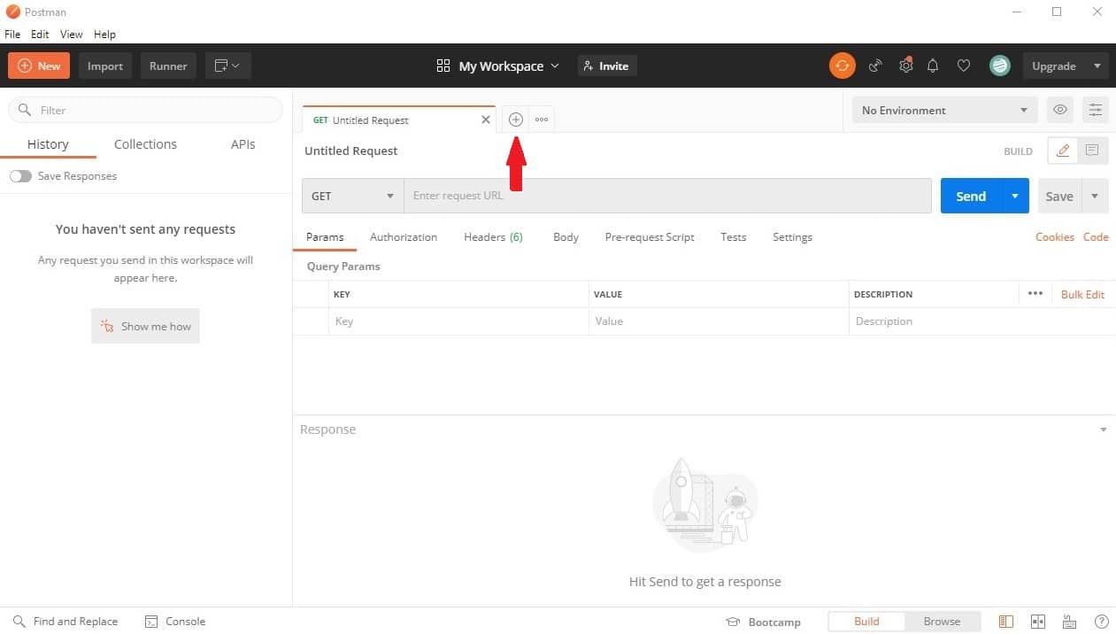Click the Upgrade button
Screen dimensions: 1116x634
(1054, 66)
